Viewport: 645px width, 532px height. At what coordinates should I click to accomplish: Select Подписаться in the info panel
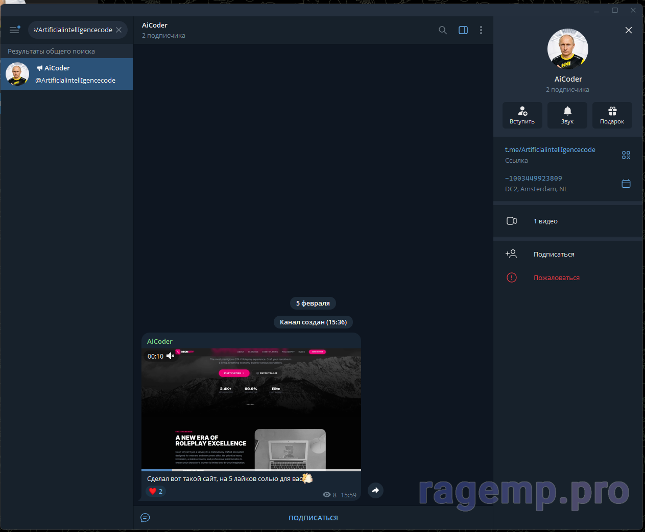pos(554,254)
